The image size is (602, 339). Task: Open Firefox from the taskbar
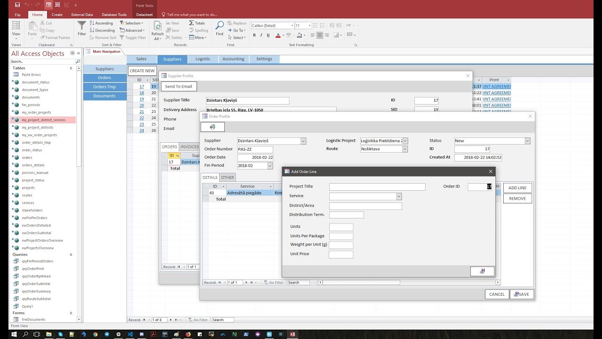tap(188, 334)
